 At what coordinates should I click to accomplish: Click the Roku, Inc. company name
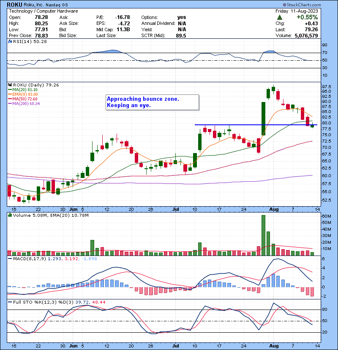33,5
